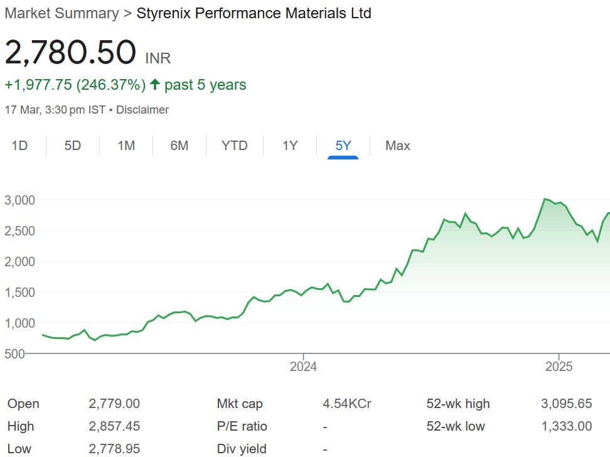Click the INR currency label
The height and width of the screenshot is (457, 610).
pyautogui.click(x=158, y=58)
